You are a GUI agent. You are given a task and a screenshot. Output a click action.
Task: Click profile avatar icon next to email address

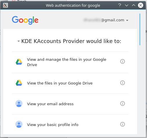point(19,103)
